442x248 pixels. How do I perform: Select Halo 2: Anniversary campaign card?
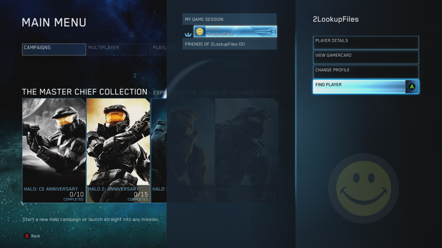(x=118, y=150)
